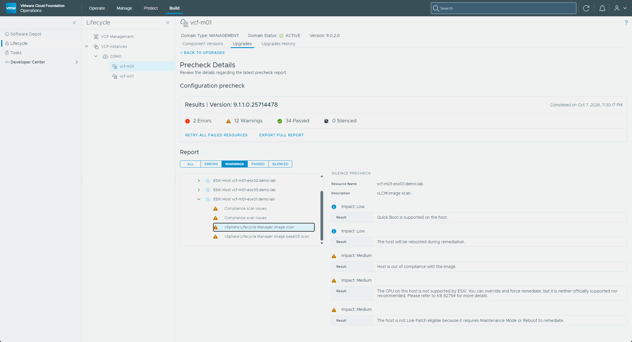Collapse ESXi Host vcf-m01-esx01.demo.lab
The height and width of the screenshot is (342, 632).
[x=199, y=199]
